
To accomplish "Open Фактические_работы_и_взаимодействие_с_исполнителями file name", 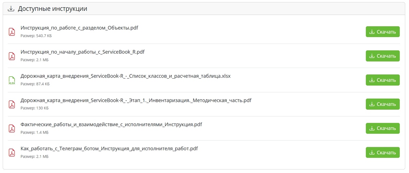I will (x=111, y=125).
